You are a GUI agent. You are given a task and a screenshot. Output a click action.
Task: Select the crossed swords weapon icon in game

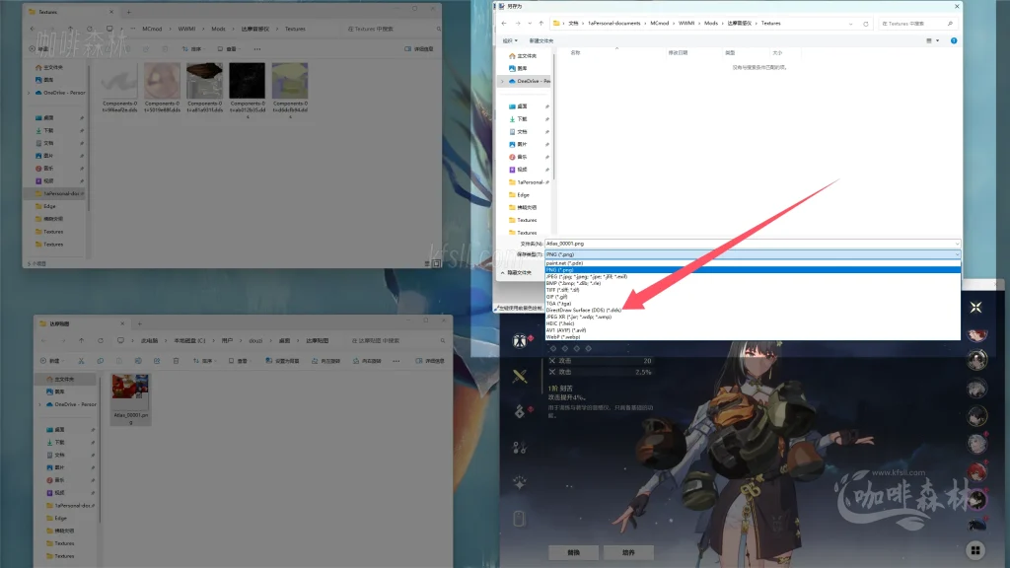tap(520, 375)
